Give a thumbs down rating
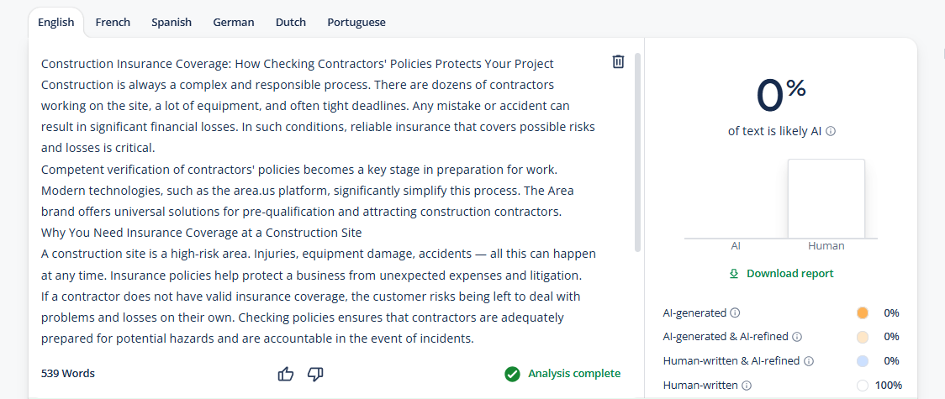Screen dimensions: 945x399 (x=315, y=374)
